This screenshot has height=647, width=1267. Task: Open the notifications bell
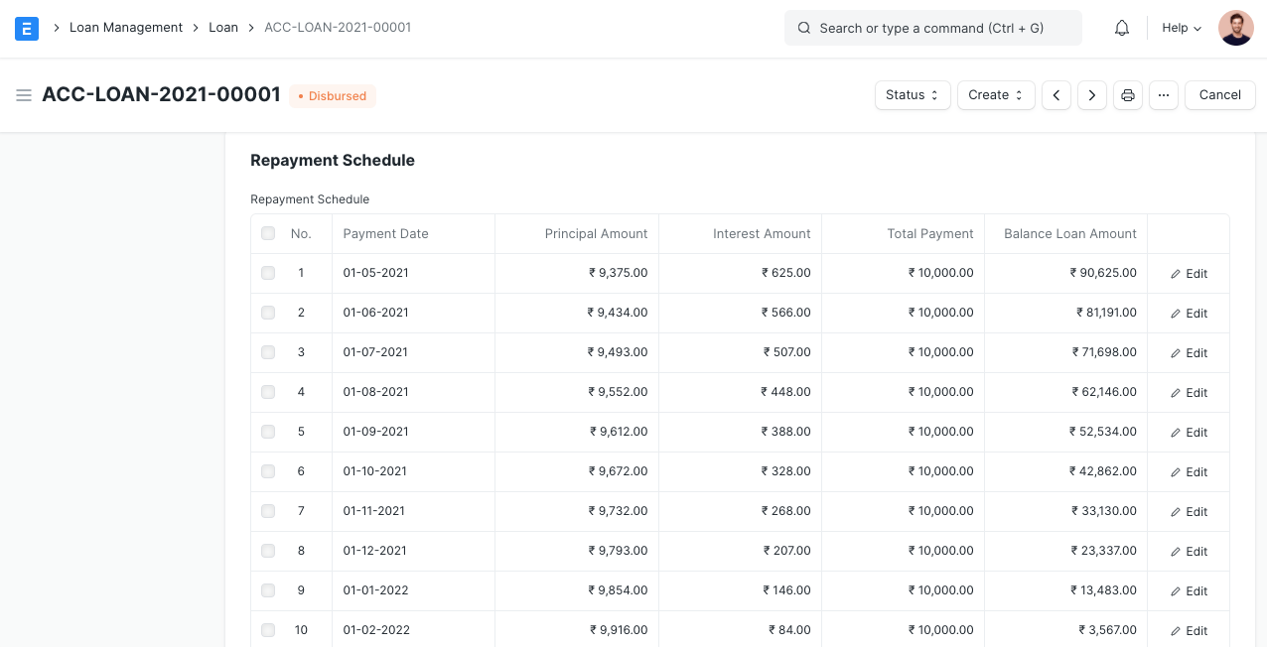tap(1122, 28)
